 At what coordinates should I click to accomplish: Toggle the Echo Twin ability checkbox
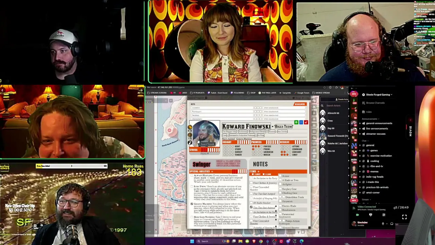[x=192, y=186]
